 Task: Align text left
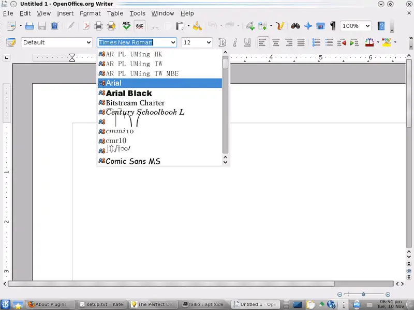tap(263, 42)
